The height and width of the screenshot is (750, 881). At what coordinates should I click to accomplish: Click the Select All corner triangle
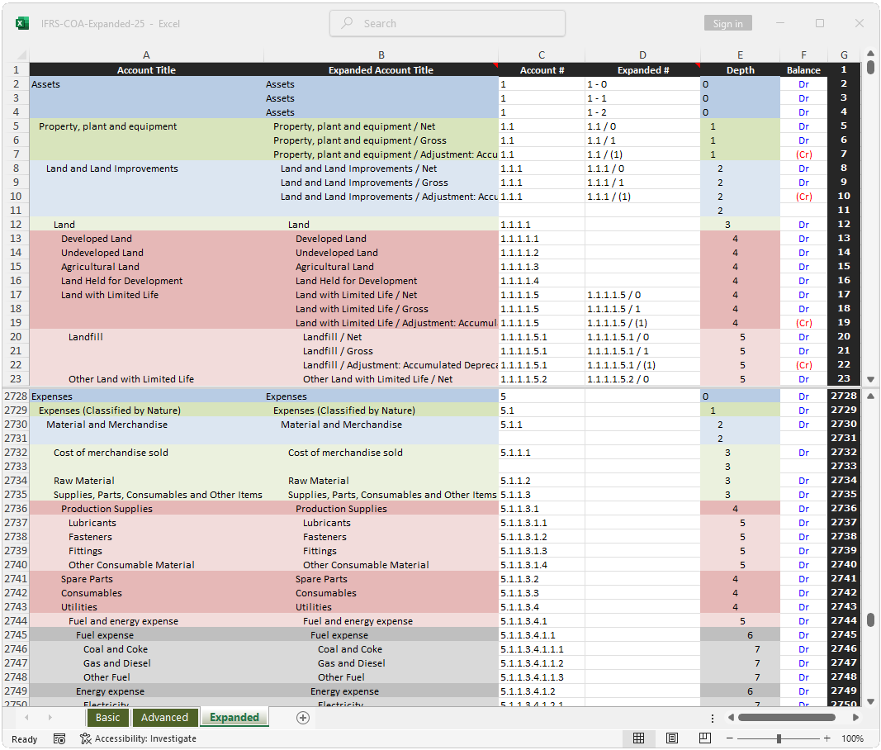(x=22, y=55)
